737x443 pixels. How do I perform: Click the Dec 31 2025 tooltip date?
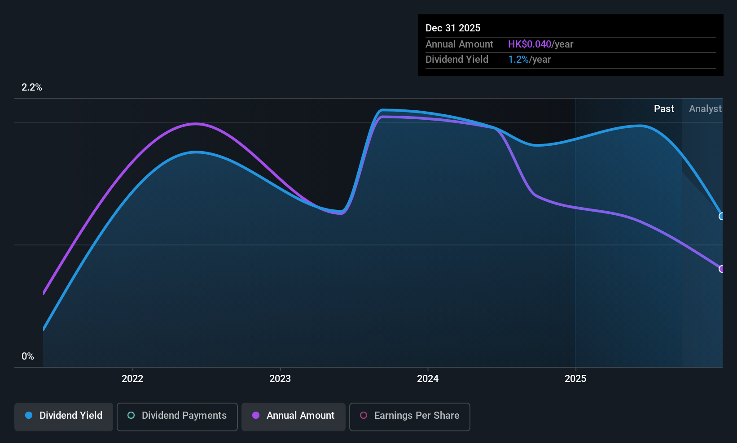(x=453, y=28)
